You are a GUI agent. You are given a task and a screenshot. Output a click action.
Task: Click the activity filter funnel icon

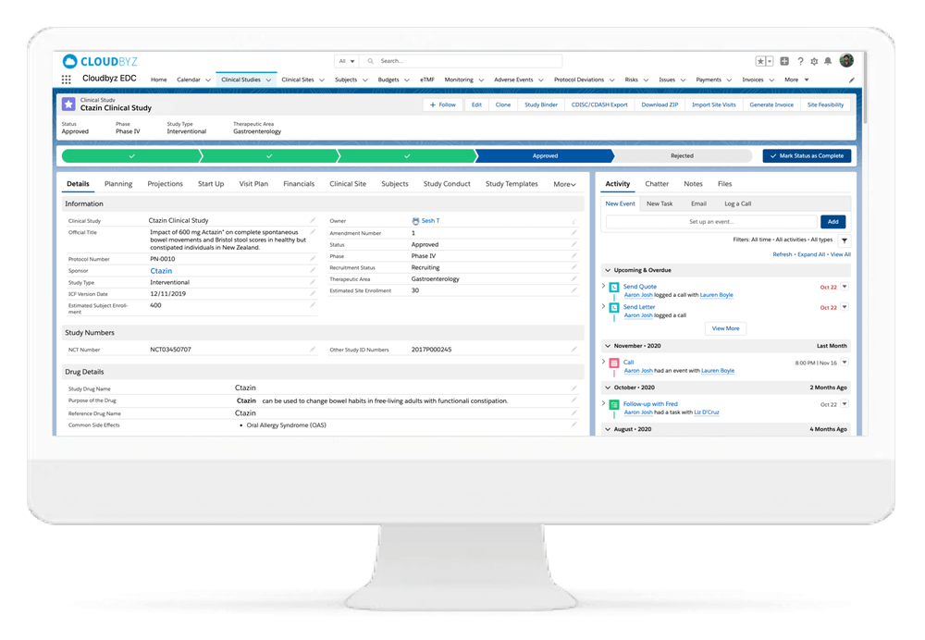(x=845, y=240)
